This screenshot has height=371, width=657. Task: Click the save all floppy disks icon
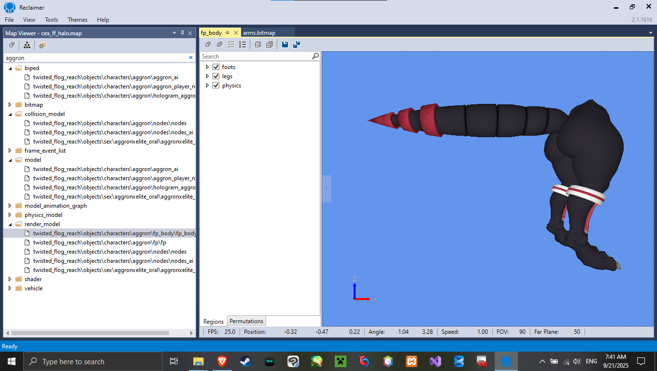tap(297, 44)
